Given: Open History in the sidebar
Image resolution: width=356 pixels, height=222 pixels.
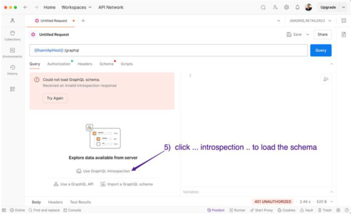Looking at the screenshot, I should pos(13,69).
